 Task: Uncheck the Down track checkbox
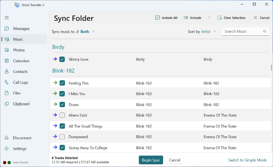pos(62,105)
